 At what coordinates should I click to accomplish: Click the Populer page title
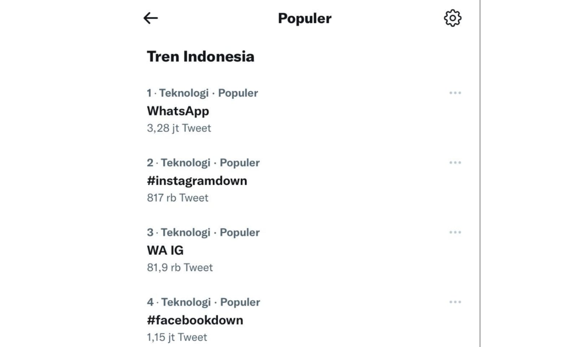tap(305, 18)
